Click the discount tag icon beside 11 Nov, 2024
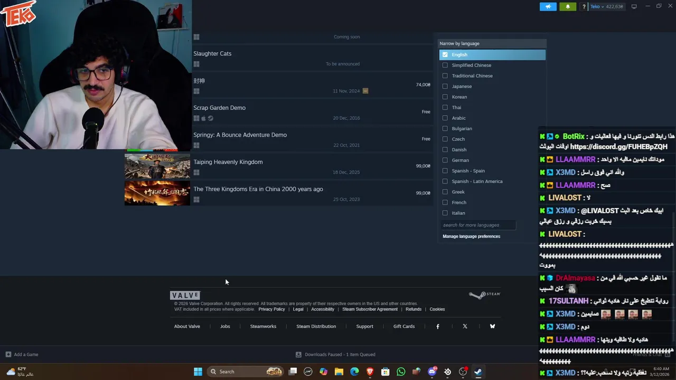The image size is (676, 380). pyautogui.click(x=365, y=91)
